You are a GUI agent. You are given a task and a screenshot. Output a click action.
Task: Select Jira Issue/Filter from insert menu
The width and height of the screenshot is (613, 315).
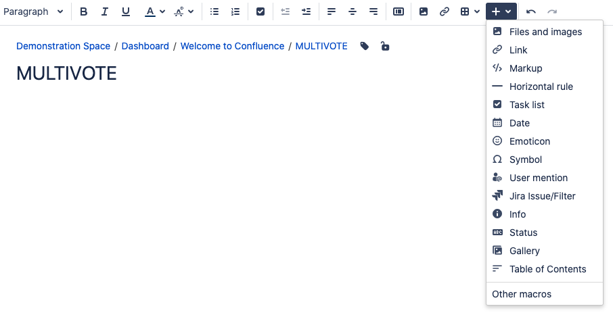(542, 196)
